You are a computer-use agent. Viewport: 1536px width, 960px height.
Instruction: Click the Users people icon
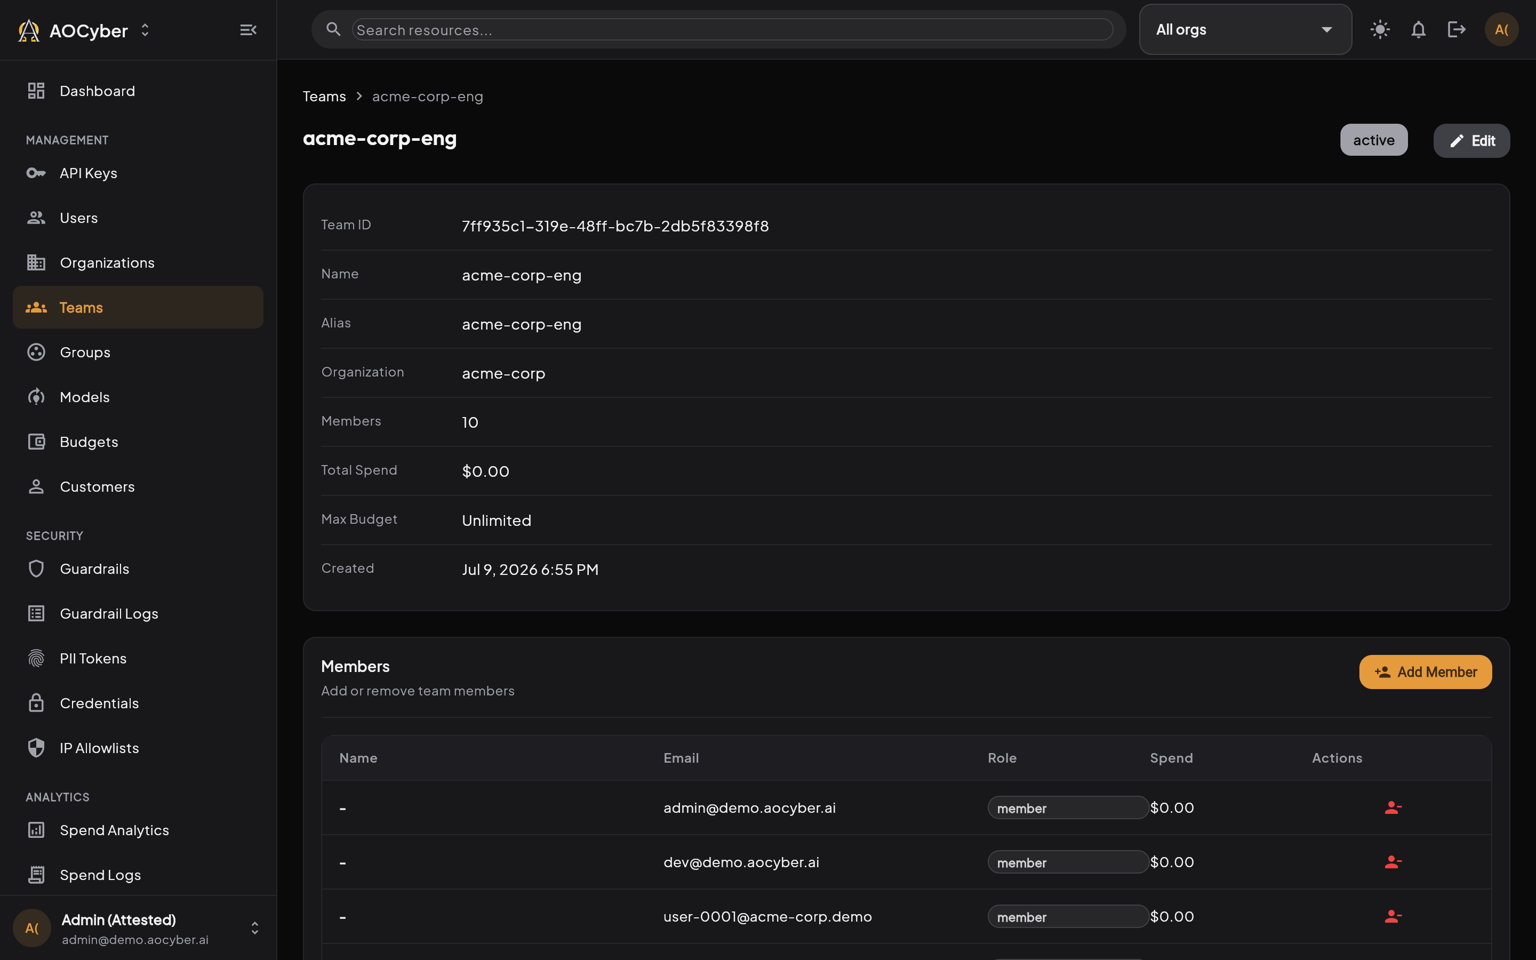tap(36, 218)
